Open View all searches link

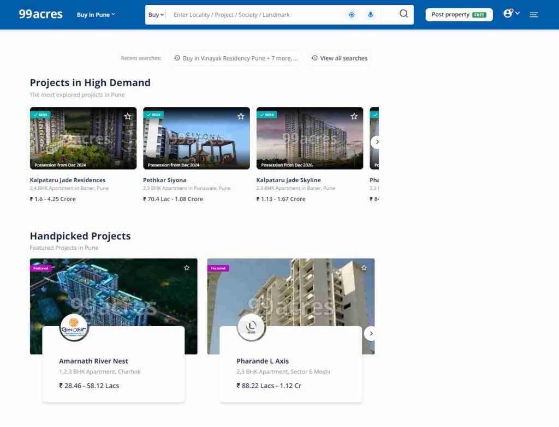(x=340, y=58)
